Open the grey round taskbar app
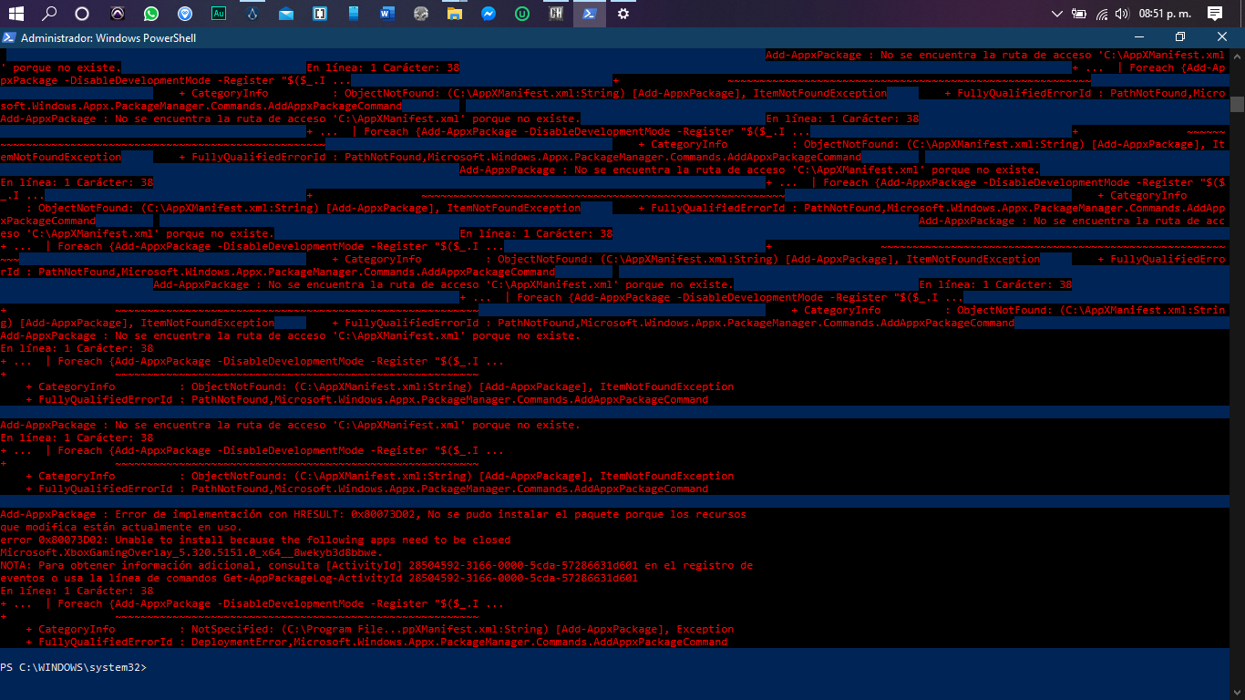 (x=420, y=14)
